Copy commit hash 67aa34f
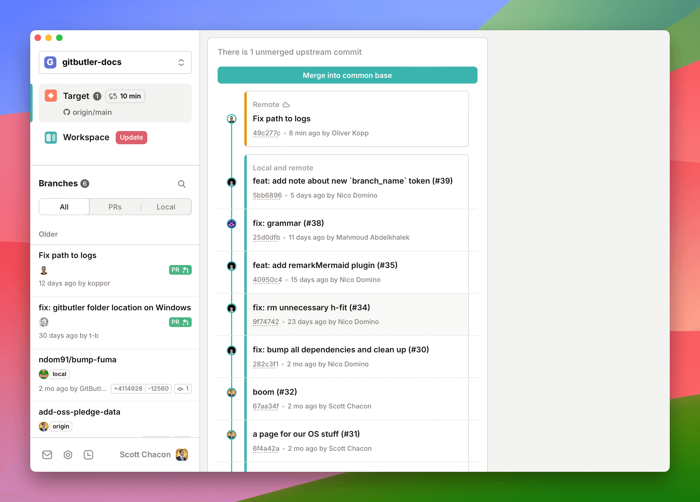The width and height of the screenshot is (700, 502). pos(266,406)
